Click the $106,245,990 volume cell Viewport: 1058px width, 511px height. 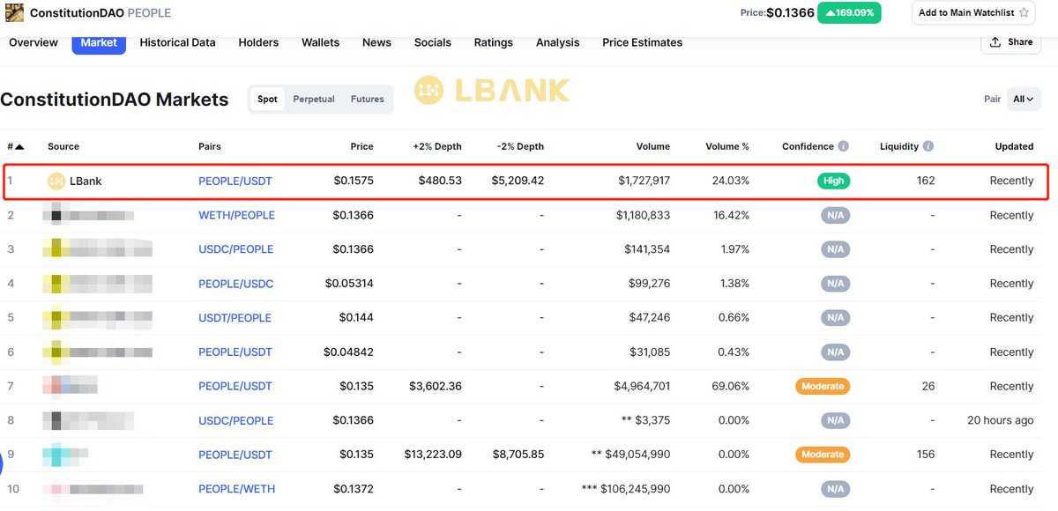[x=626, y=489]
